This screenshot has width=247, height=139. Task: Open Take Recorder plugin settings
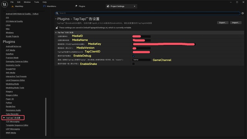click(12, 114)
